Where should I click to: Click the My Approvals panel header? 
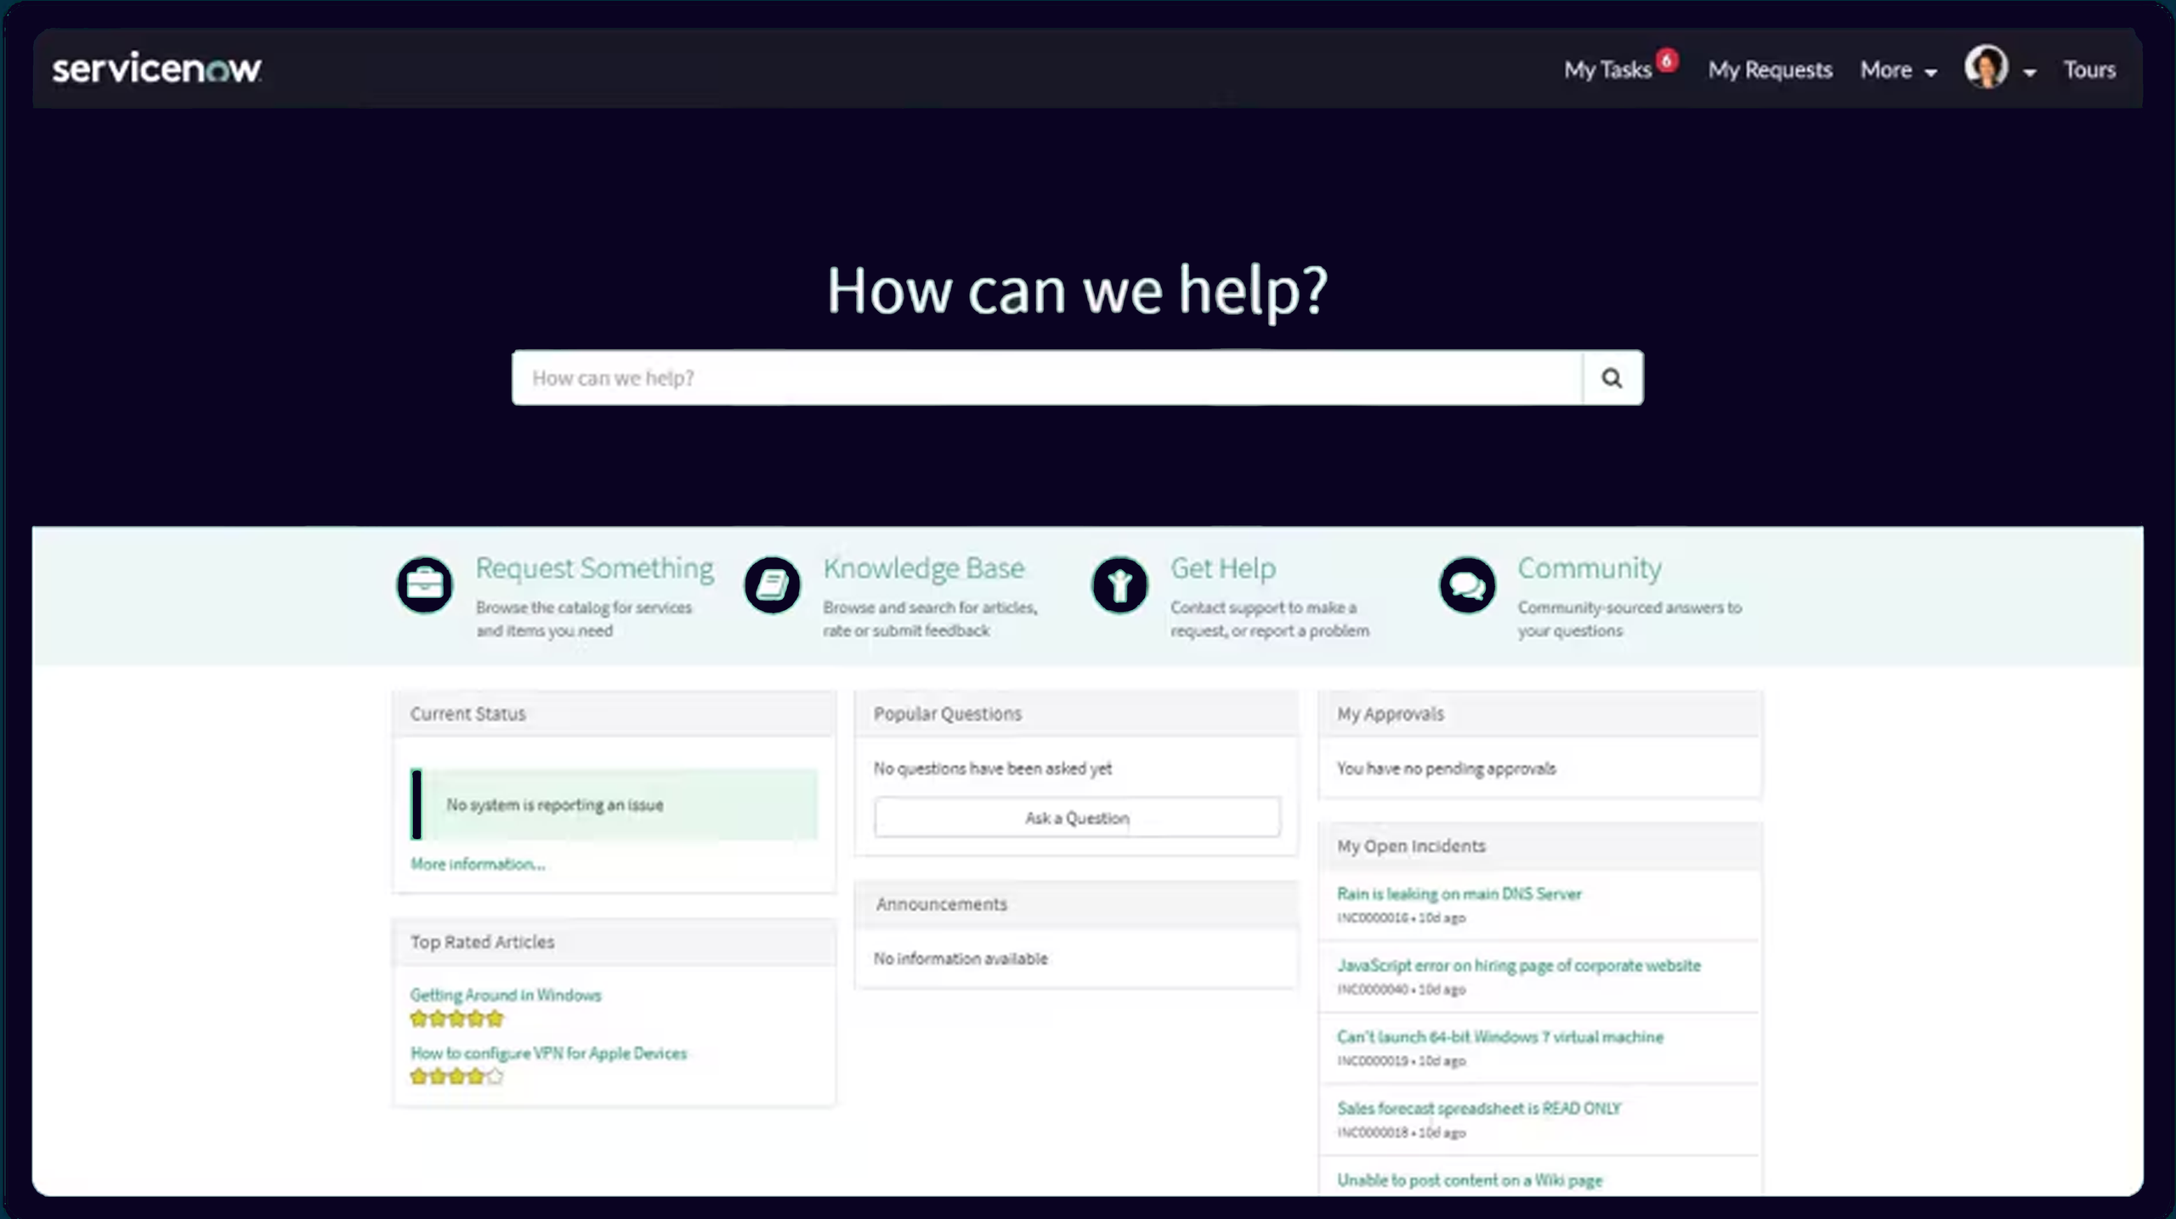pos(1539,714)
